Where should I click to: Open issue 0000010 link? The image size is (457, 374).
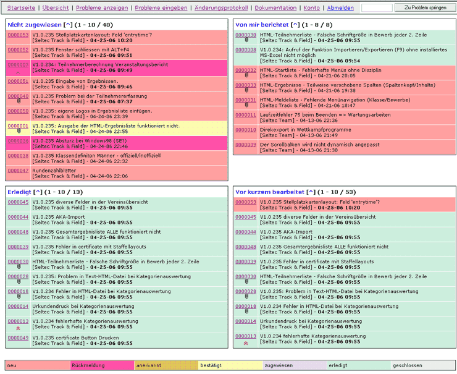click(x=246, y=130)
